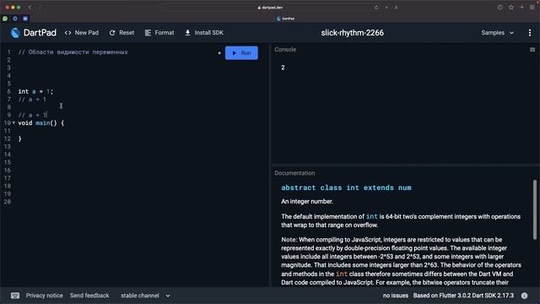This screenshot has height=304, width=540.
Task: Click Install SDK
Action: [204, 33]
